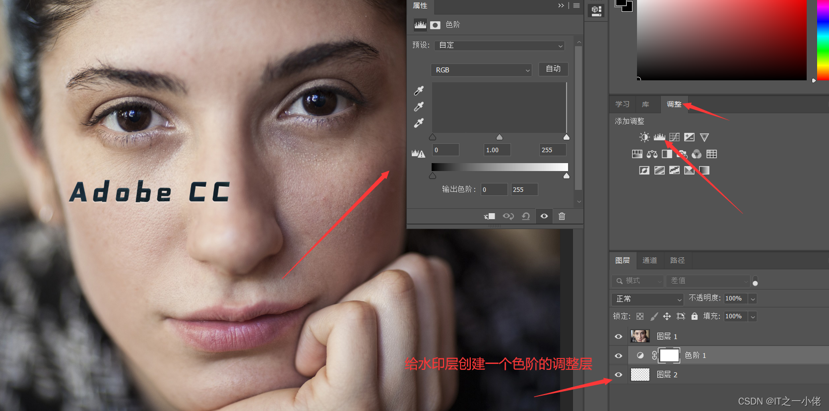Add a Black & White adjustment
Image resolution: width=829 pixels, height=411 pixels.
pos(667,154)
